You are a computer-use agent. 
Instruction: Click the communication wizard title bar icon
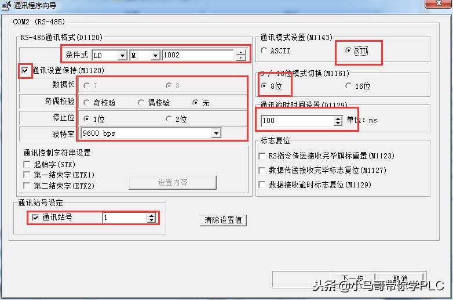(6, 5)
